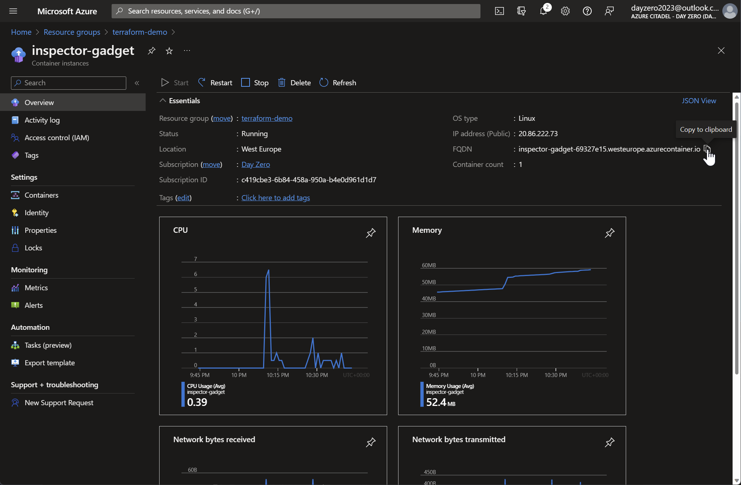Refresh the overview page
Screen dimensions: 741x485
[338, 83]
